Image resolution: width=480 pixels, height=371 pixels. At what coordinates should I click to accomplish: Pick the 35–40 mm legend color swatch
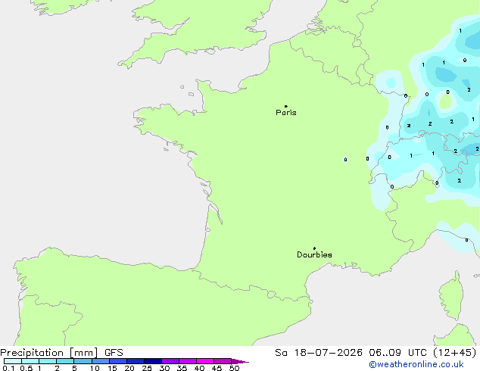tap(188, 361)
